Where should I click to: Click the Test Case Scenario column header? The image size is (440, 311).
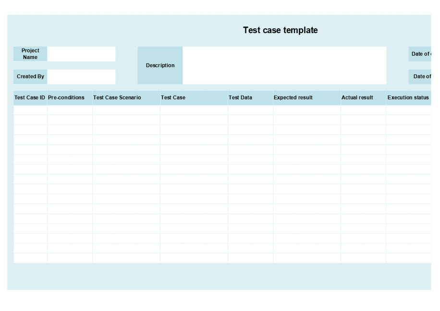(x=117, y=97)
